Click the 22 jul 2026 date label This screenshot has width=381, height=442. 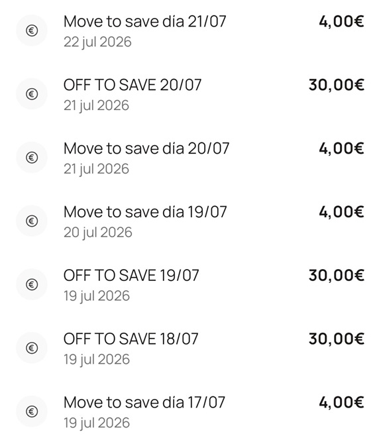point(97,42)
